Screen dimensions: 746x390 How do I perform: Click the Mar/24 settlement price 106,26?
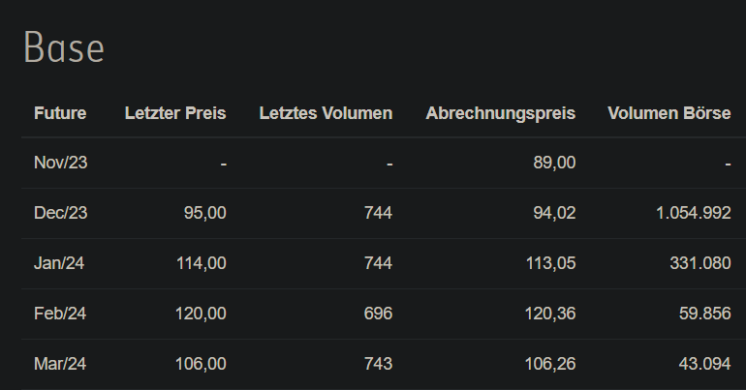(x=550, y=364)
